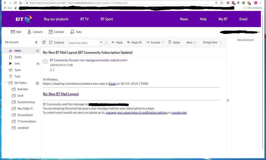
Task: Open the More actions dropdown
Action: [191, 42]
